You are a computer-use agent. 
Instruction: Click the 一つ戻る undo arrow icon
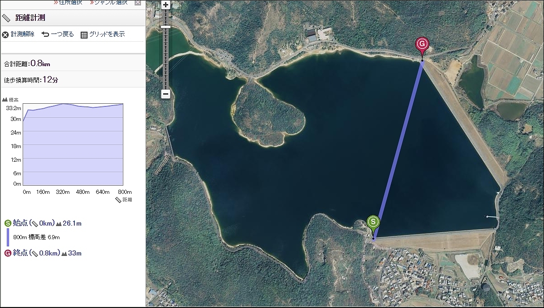coord(45,34)
